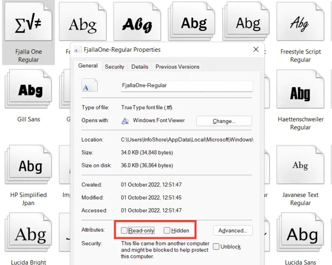
Task: Click the Size on disk value 36.0 KB
Action: [x=147, y=165]
